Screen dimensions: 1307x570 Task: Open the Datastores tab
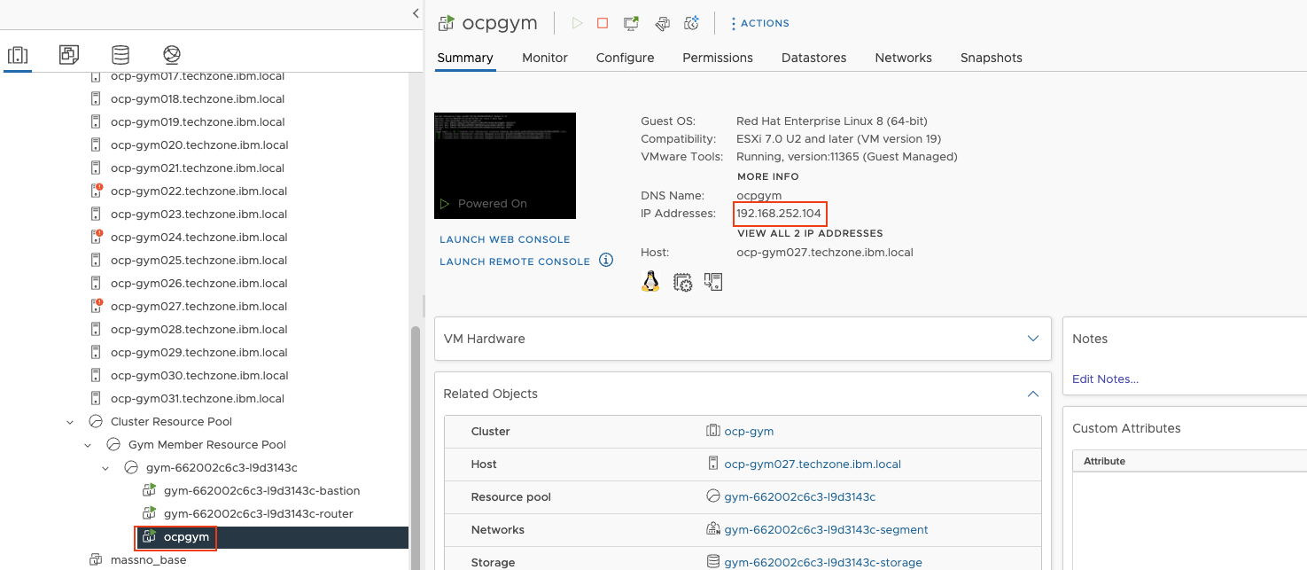(x=813, y=58)
